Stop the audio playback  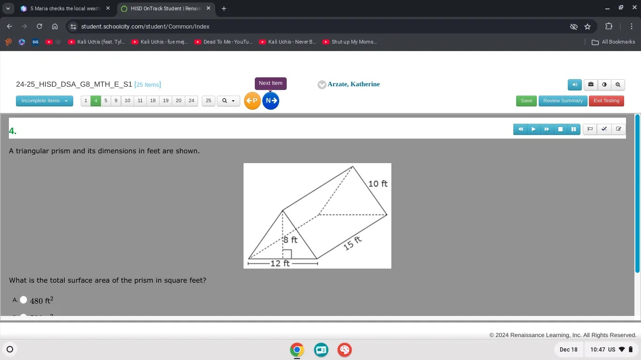[560, 129]
